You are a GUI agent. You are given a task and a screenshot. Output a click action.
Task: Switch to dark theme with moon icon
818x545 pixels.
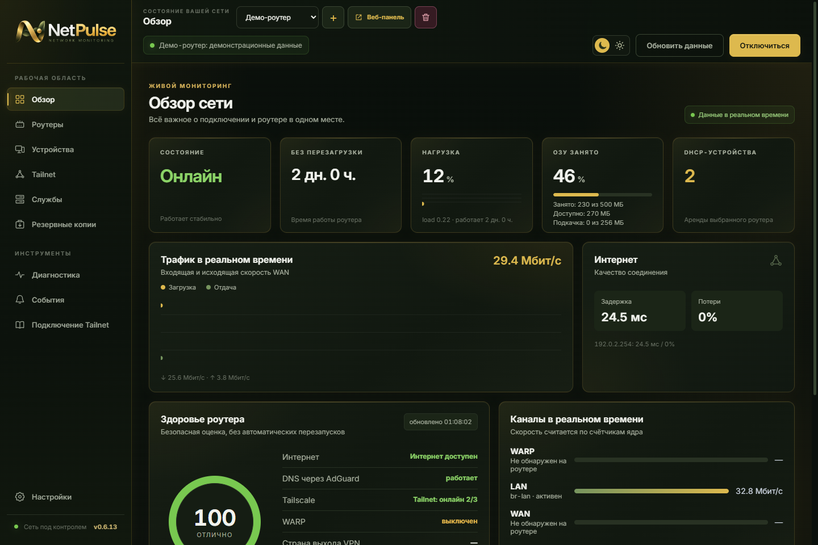tap(602, 45)
